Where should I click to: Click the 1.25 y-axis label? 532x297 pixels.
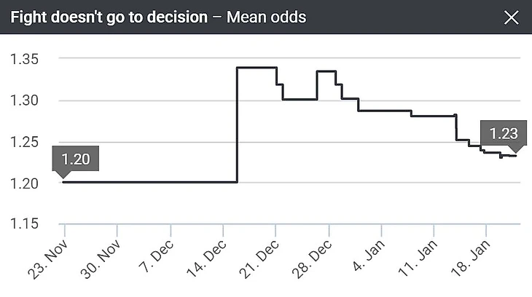tap(24, 142)
